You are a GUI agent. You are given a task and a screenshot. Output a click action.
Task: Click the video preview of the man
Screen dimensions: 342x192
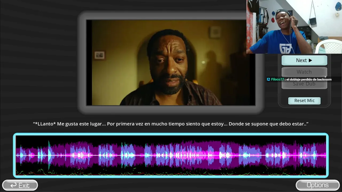(171, 62)
